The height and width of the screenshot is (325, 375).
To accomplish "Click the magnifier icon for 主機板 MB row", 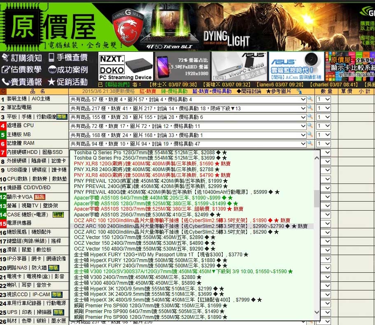I will pyautogui.click(x=310, y=134).
